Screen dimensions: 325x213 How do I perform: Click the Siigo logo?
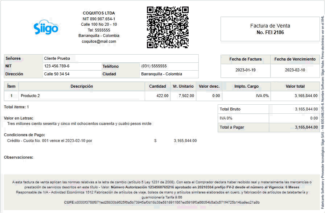[46, 28]
